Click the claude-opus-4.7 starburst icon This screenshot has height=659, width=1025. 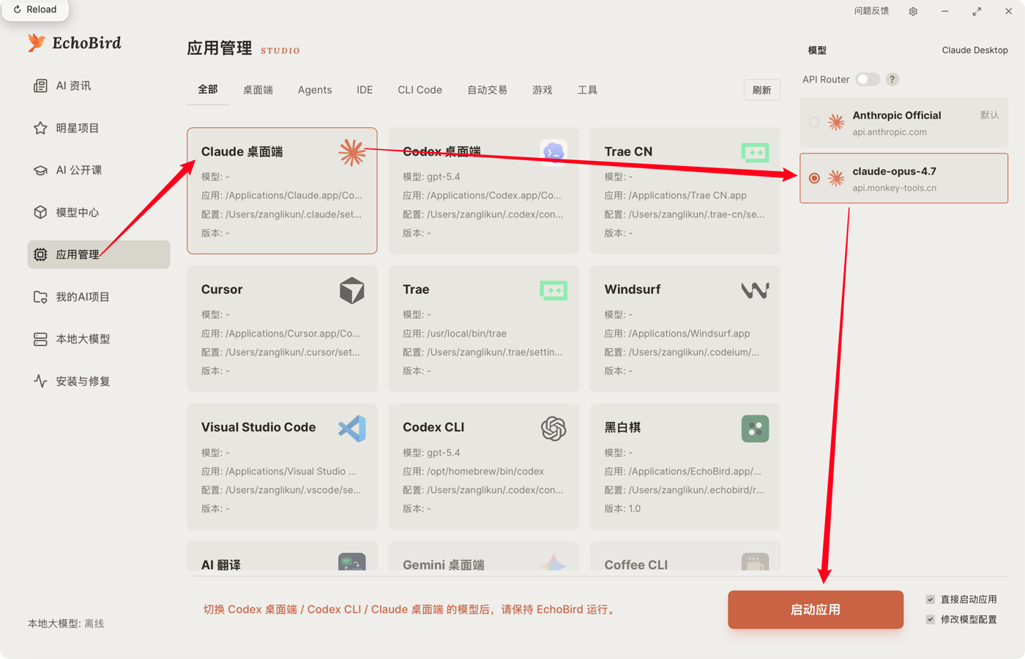pyautogui.click(x=836, y=178)
